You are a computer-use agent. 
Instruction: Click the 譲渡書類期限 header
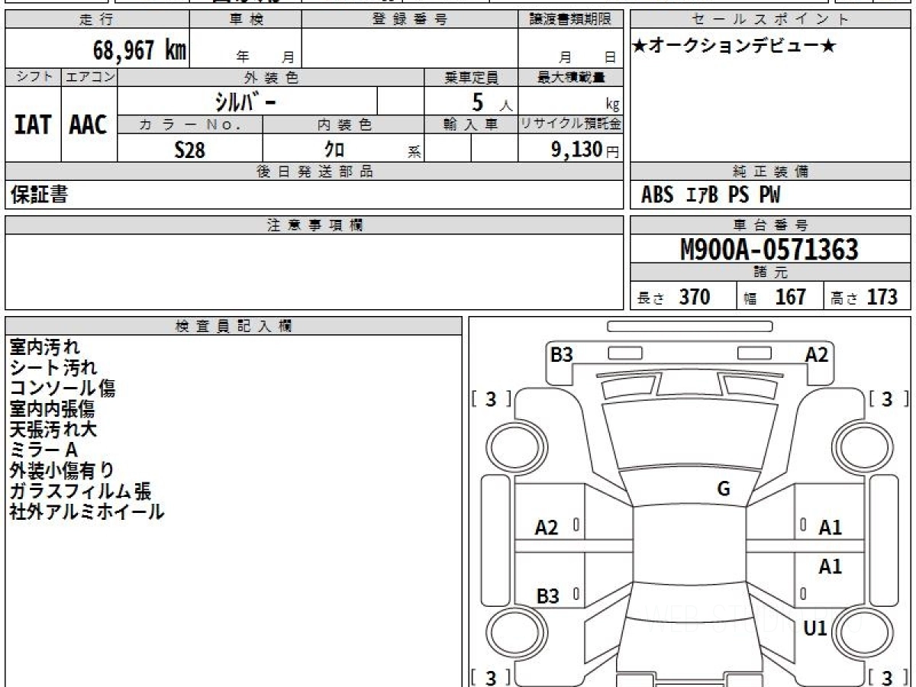pos(570,20)
